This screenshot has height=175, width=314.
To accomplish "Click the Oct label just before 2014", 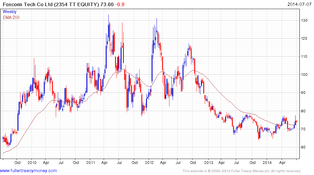I will click(x=253, y=162).
